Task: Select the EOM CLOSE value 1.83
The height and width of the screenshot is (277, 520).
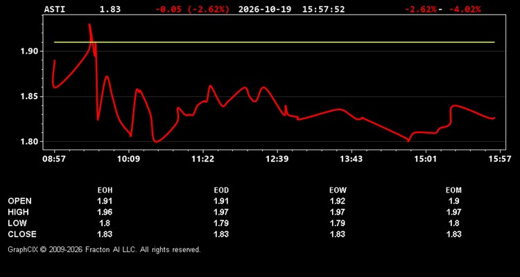Action: click(453, 234)
